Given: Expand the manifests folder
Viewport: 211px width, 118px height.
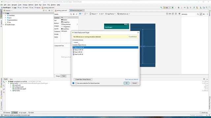Looking at the screenshot, I should tap(5, 15).
